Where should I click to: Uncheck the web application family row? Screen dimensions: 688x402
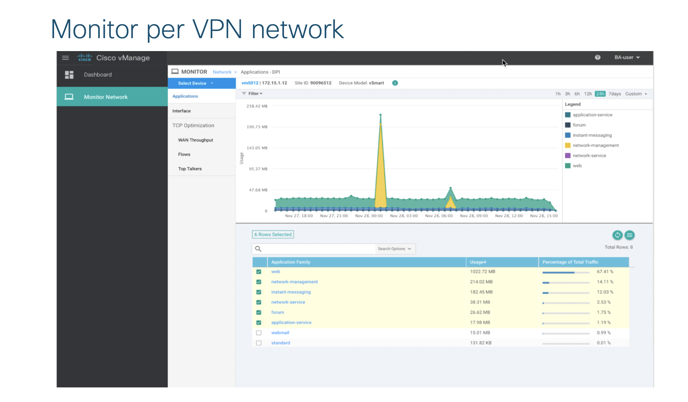coord(259,272)
